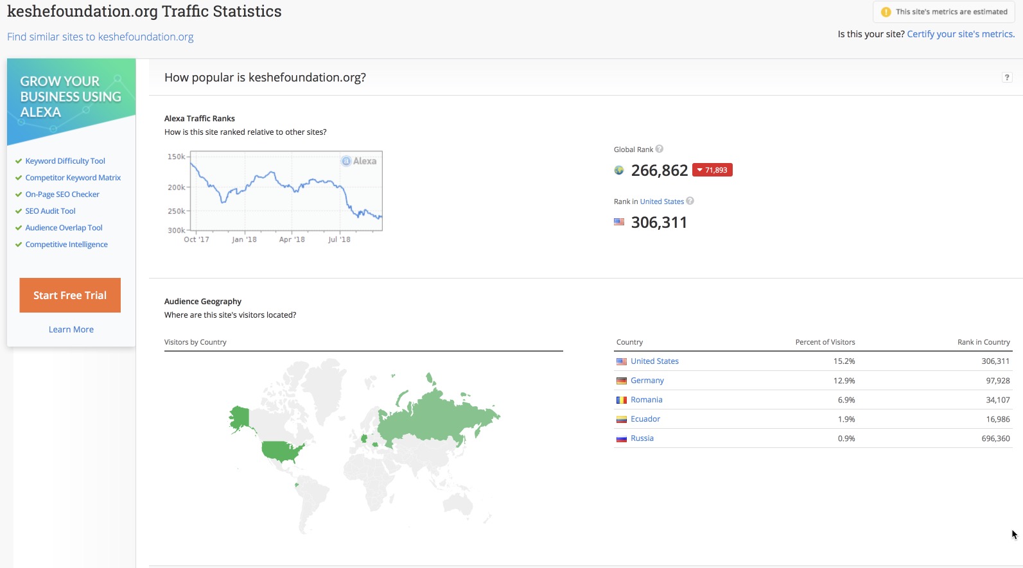Click the Learn More link

click(x=71, y=329)
